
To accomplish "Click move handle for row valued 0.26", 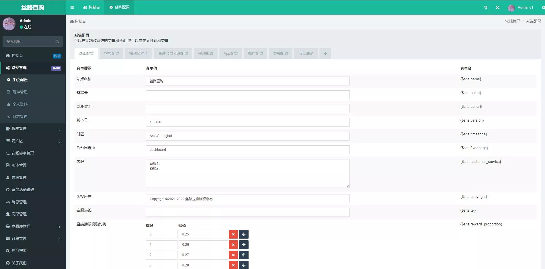I will 244,245.
